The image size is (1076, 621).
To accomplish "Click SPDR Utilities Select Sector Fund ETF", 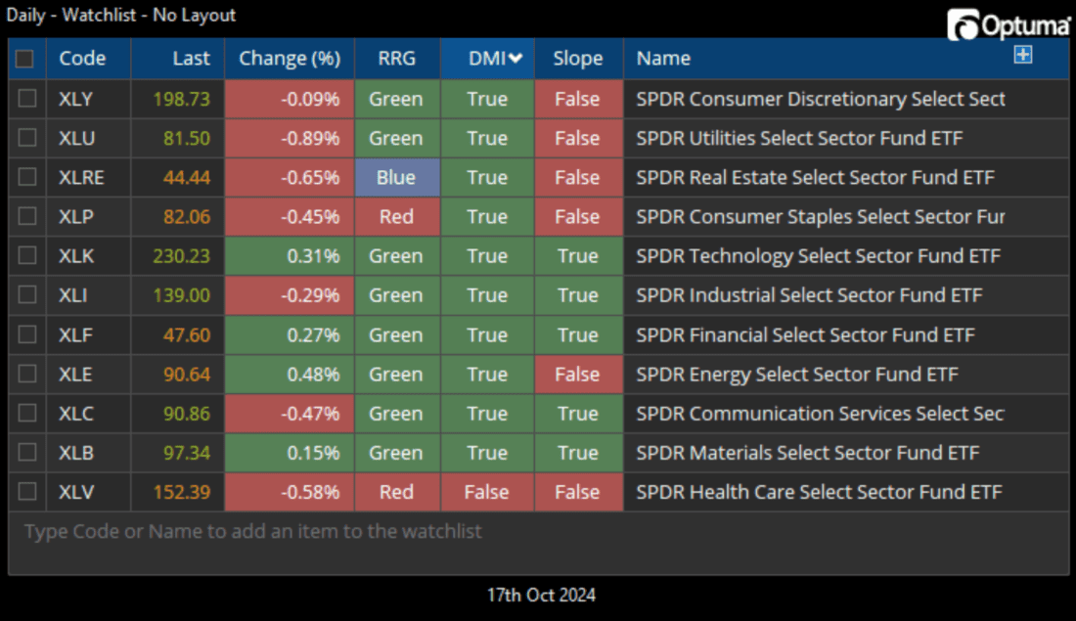I will click(x=799, y=138).
